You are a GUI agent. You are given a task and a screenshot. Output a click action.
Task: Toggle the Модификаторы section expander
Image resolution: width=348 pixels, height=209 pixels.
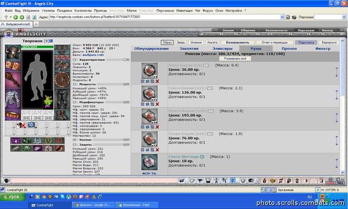pos(75,102)
